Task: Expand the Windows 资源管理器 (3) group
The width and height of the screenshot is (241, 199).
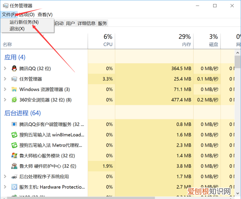Action: pos(5,89)
